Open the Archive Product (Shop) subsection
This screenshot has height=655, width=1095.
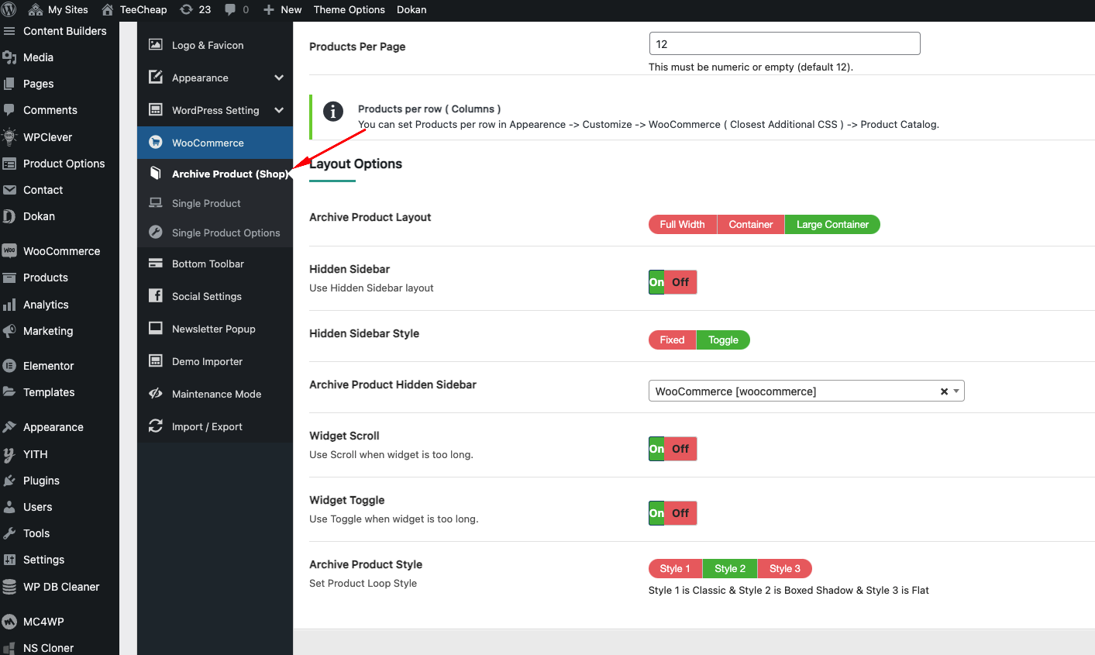(215, 174)
